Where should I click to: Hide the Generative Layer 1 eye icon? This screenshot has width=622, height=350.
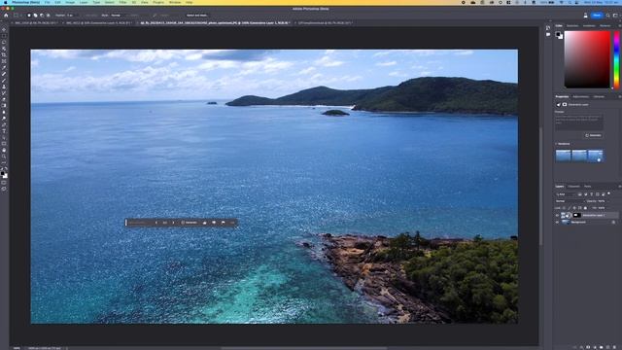click(x=557, y=215)
